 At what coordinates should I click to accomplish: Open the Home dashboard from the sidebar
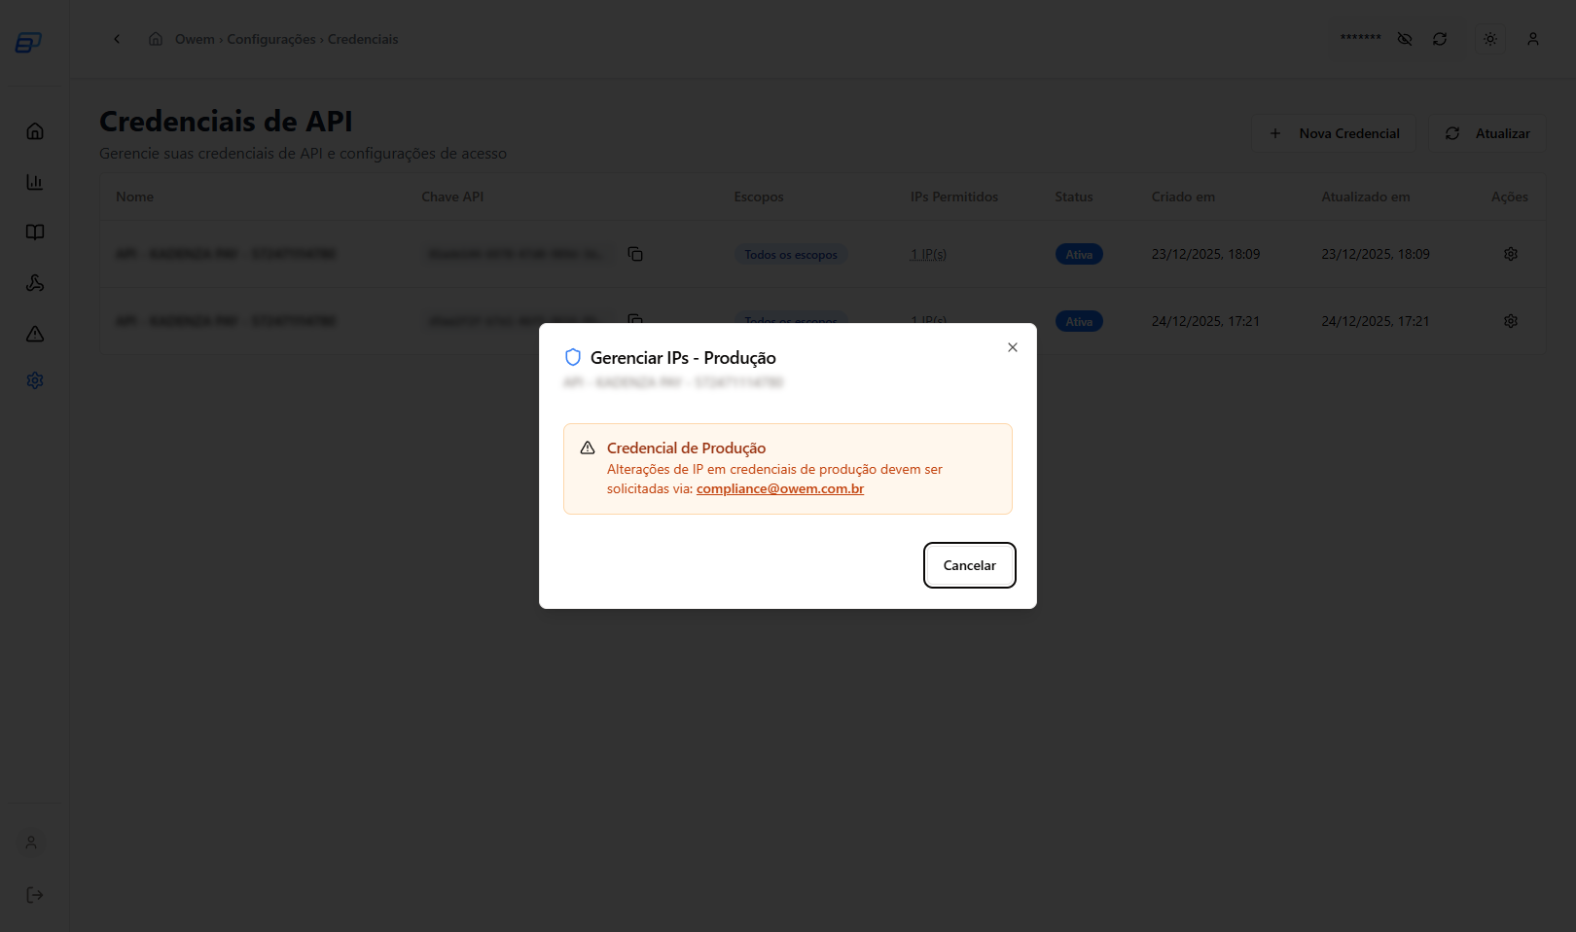tap(35, 131)
